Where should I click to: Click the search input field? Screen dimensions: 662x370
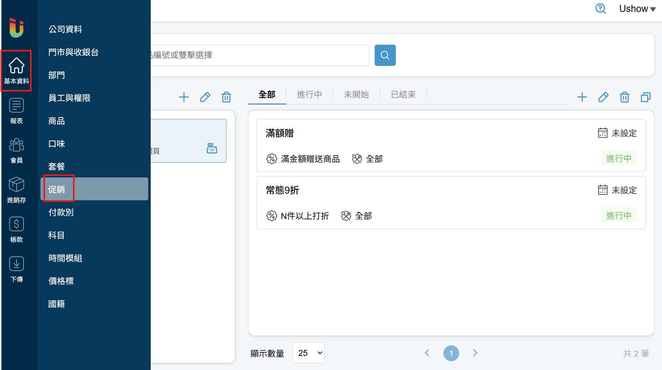pos(260,55)
